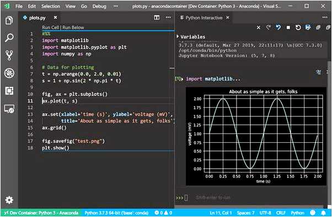Open the errors and warnings status indicator
Image resolution: width=332 pixels, height=217 pixels.
point(163,213)
